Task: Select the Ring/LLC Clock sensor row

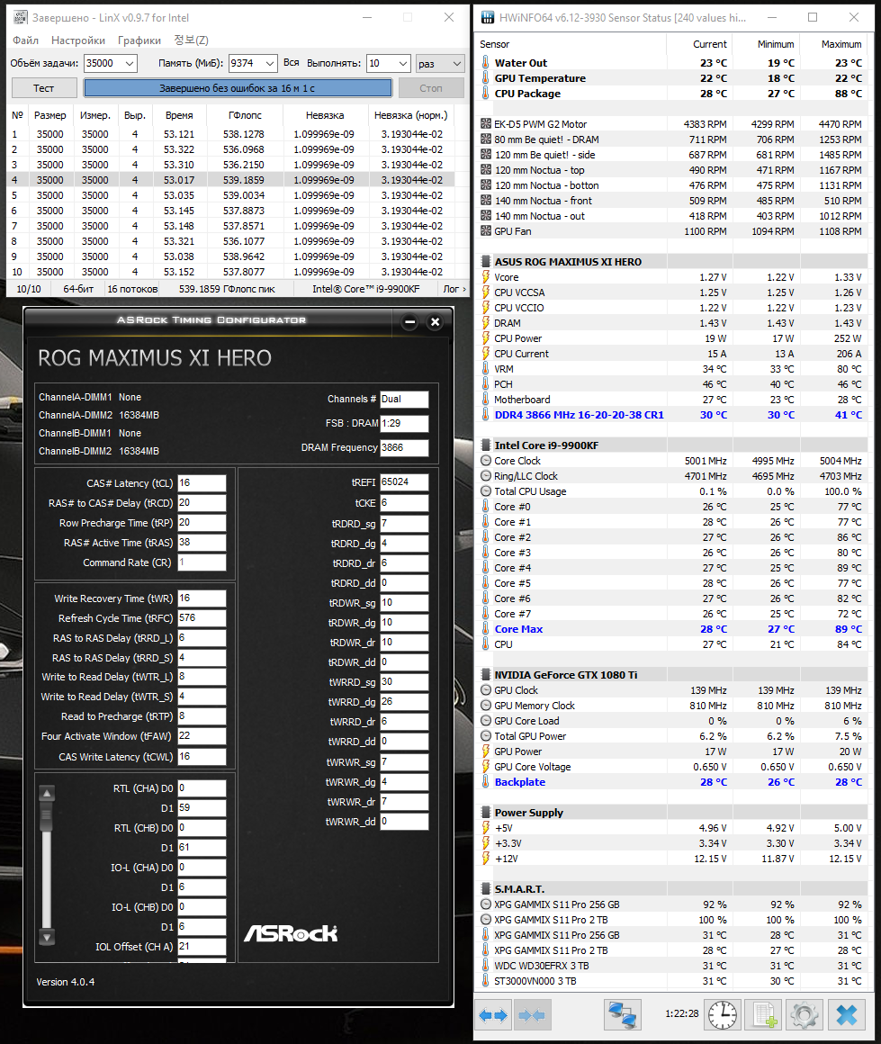Action: click(x=672, y=476)
